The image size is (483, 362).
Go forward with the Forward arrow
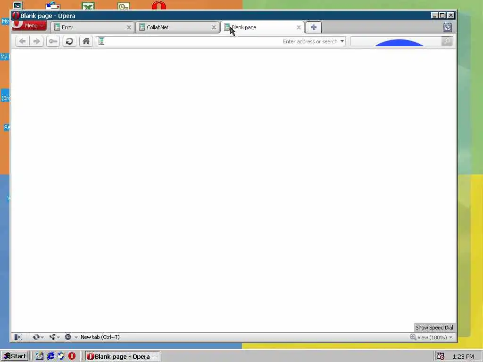(36, 41)
